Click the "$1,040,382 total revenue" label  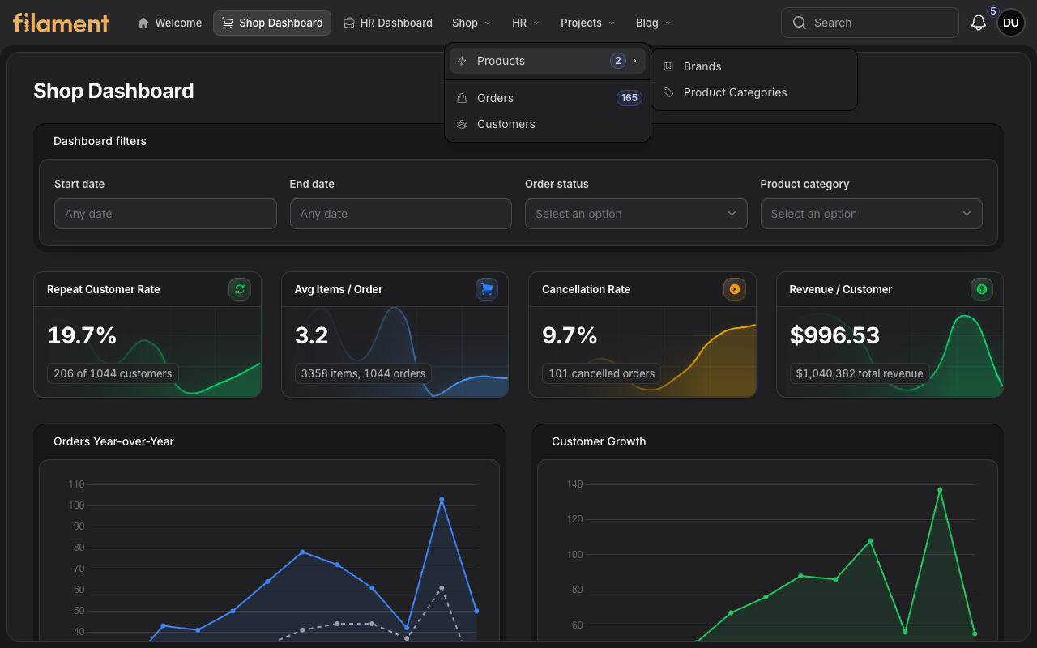click(x=860, y=373)
